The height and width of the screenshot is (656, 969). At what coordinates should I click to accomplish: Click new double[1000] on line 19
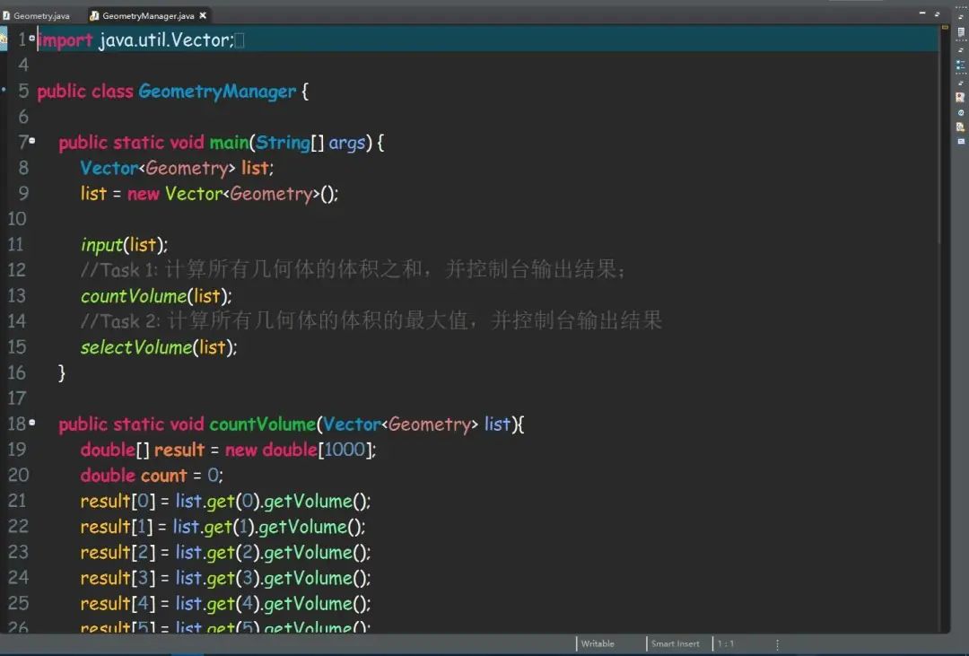pos(299,450)
